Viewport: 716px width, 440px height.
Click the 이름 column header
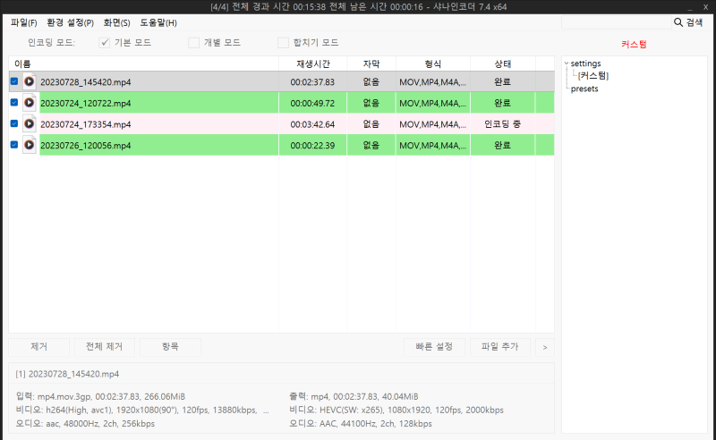[143, 63]
